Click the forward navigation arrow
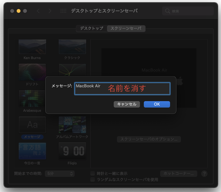The width and height of the screenshot is (221, 192). [50, 11]
